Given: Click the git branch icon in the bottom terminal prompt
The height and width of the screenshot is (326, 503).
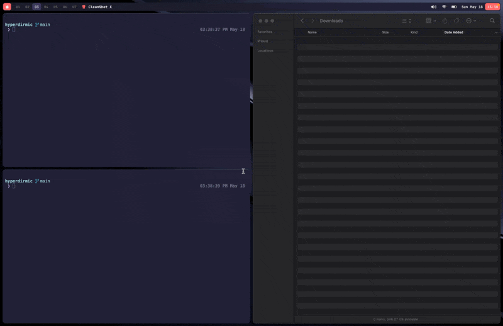Looking at the screenshot, I should point(37,181).
